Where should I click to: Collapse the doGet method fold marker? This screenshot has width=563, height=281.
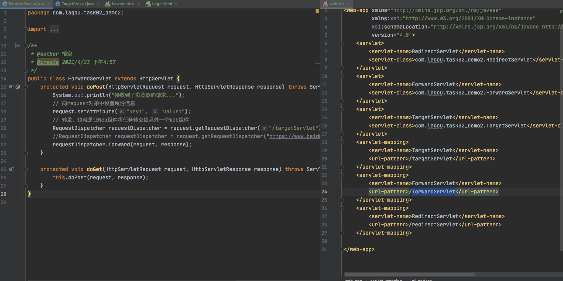tap(25, 169)
